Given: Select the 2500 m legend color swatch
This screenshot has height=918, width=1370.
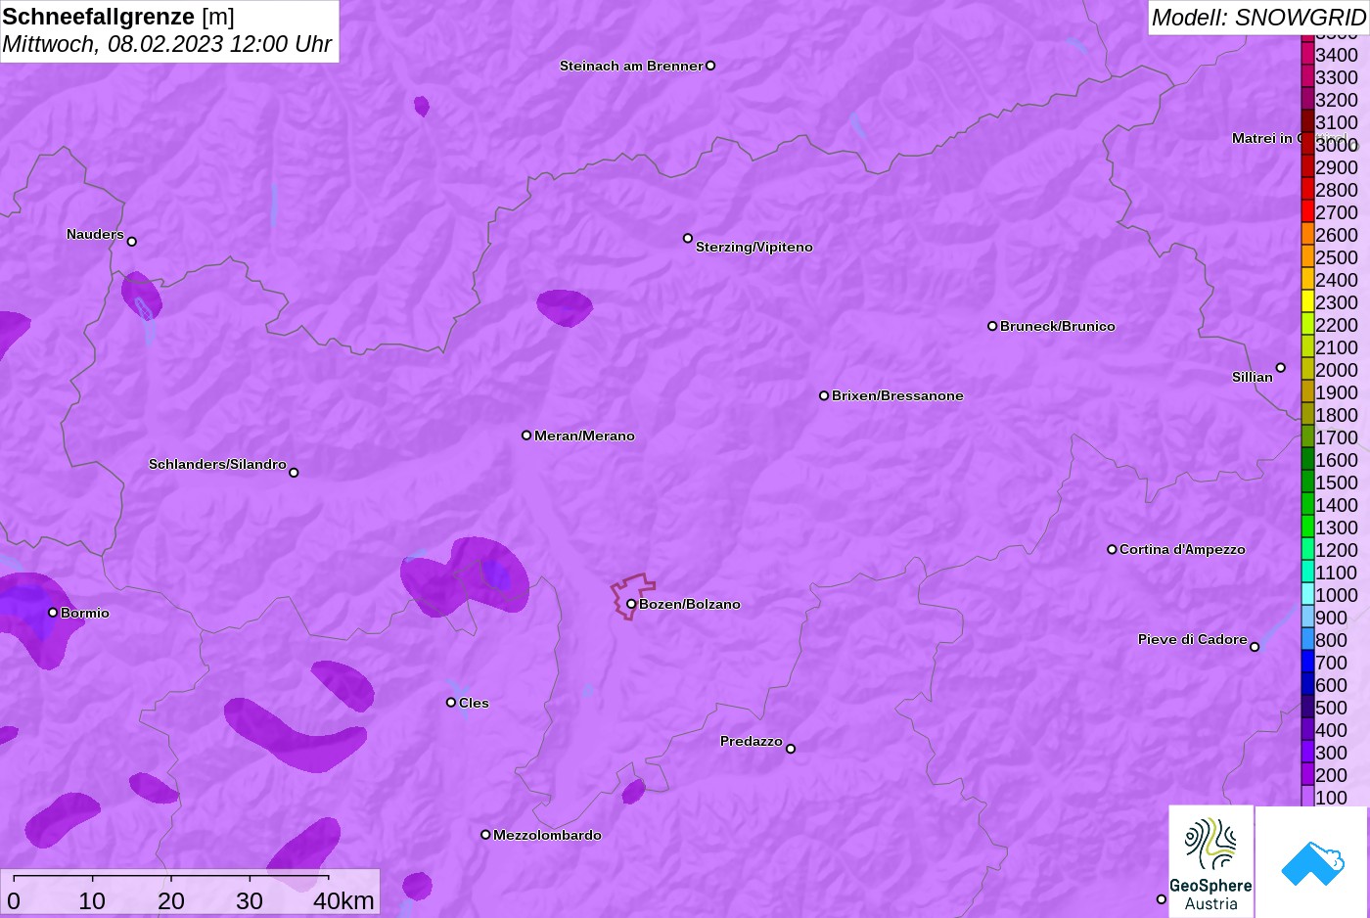Looking at the screenshot, I should [x=1307, y=257].
